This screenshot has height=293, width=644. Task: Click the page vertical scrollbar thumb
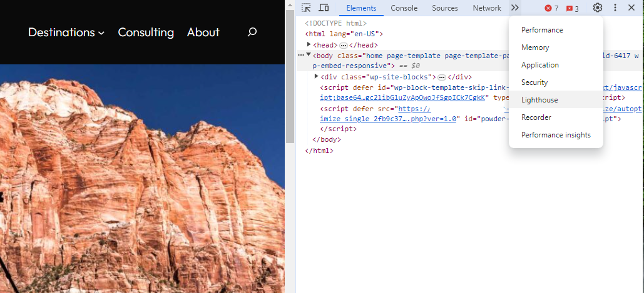pyautogui.click(x=290, y=76)
